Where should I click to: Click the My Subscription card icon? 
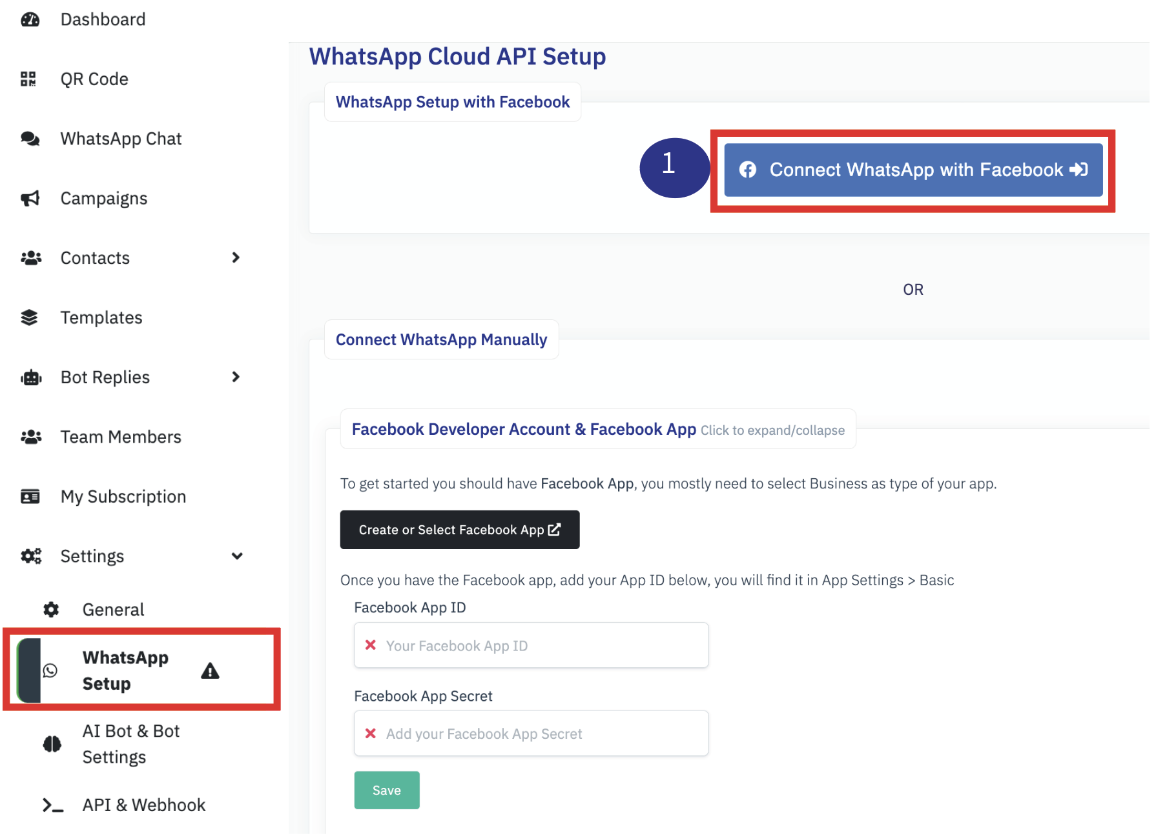click(30, 496)
